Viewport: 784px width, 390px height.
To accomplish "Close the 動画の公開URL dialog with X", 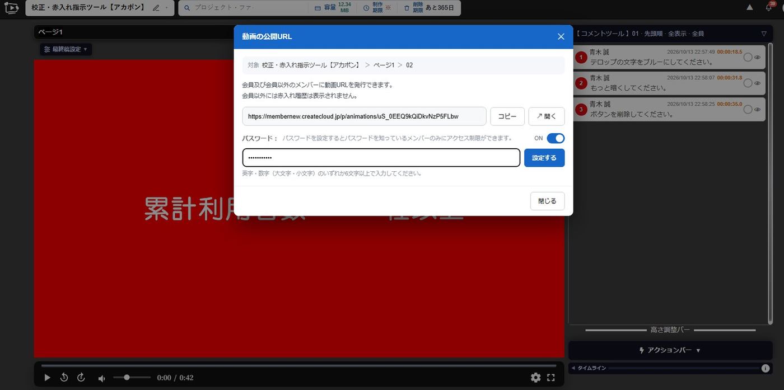I will [x=561, y=36].
